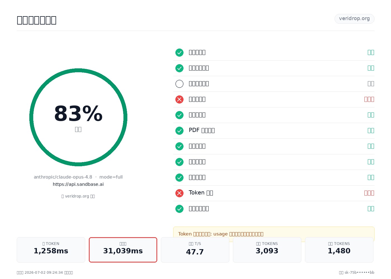Click the empty gray circle status icon

click(x=179, y=84)
